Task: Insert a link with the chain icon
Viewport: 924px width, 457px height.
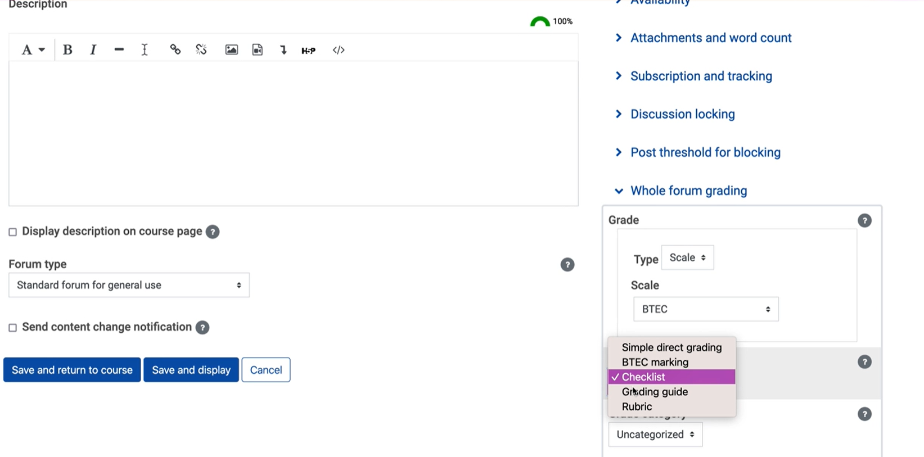Action: (175, 50)
